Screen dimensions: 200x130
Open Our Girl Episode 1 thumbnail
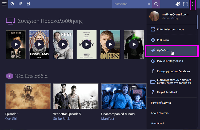click(x=28, y=96)
